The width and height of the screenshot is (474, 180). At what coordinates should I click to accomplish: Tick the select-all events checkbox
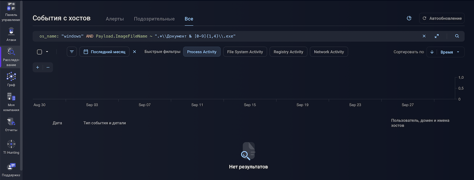click(39, 52)
